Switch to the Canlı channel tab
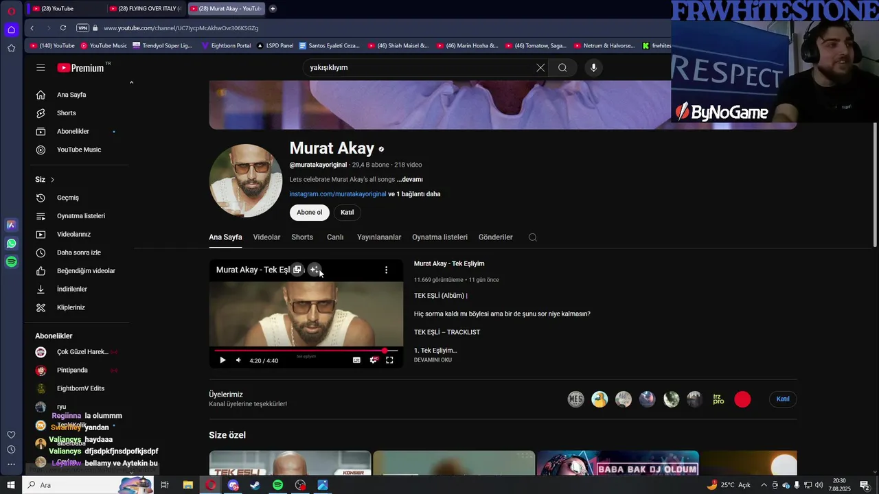The height and width of the screenshot is (494, 879). pos(335,237)
